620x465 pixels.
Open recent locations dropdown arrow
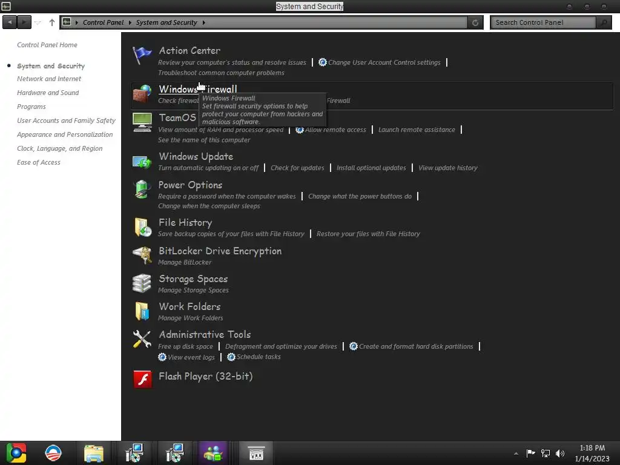pos(38,22)
